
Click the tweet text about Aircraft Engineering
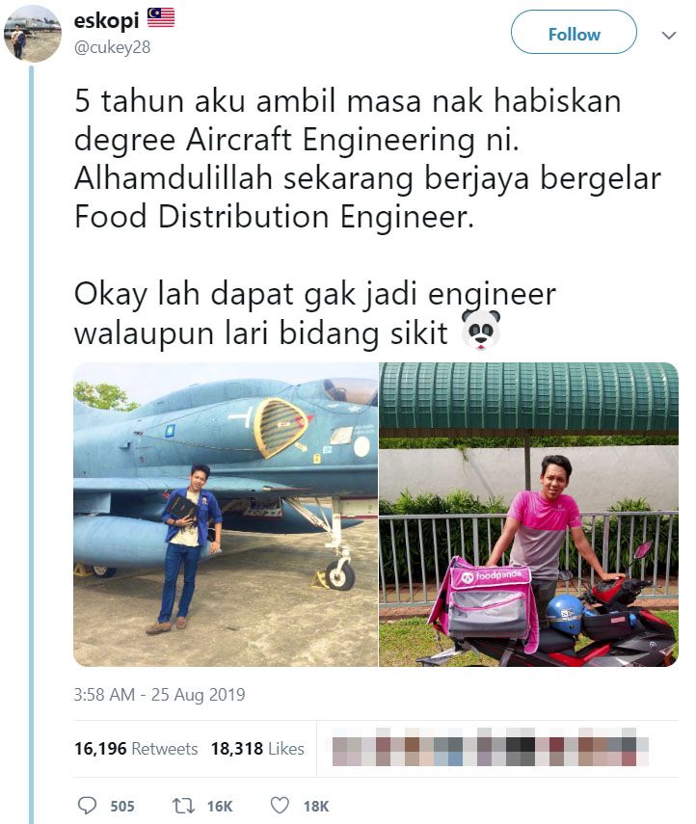coord(367,216)
